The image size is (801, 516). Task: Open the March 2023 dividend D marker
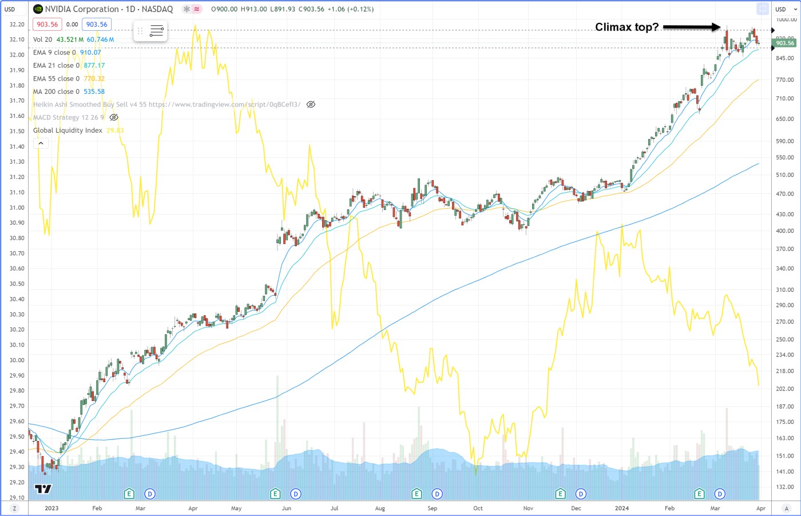tap(150, 494)
